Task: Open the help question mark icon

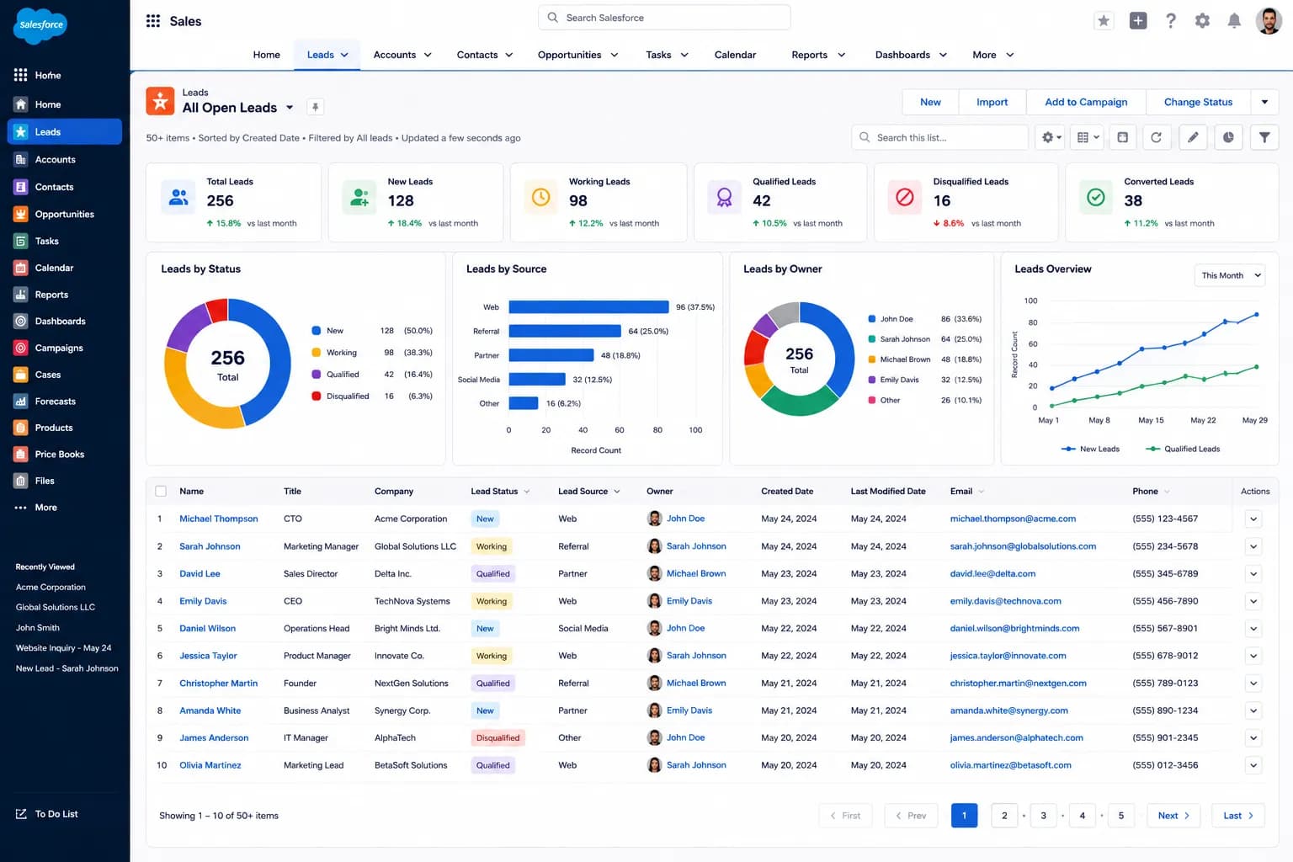Action: point(1170,21)
